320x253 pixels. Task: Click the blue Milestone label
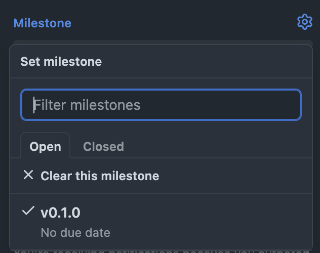[x=42, y=23]
